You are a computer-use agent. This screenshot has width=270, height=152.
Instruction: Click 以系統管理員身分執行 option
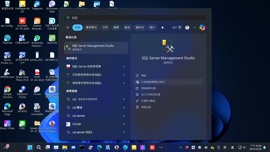(153, 82)
